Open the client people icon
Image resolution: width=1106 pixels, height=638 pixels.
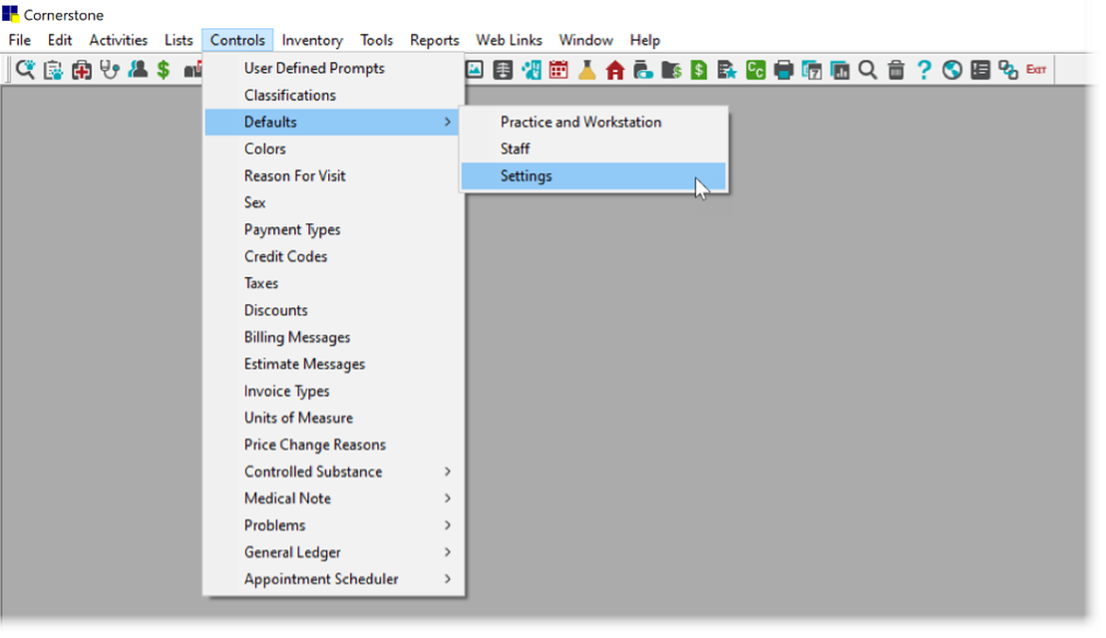click(x=138, y=70)
